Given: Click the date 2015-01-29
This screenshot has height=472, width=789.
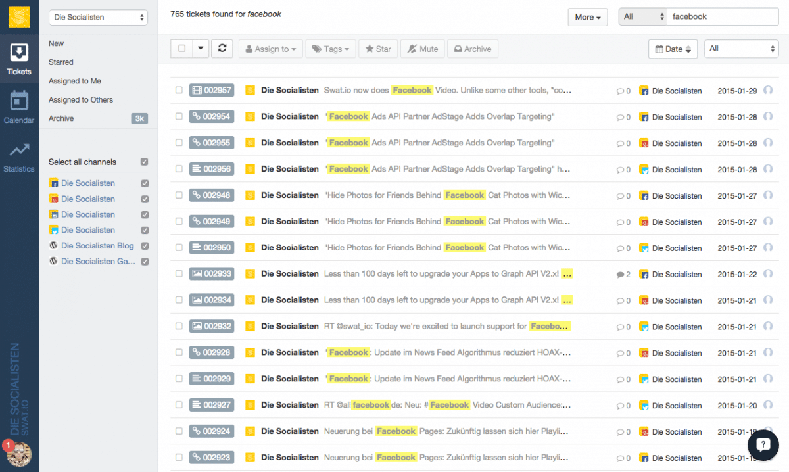Looking at the screenshot, I should 737,91.
